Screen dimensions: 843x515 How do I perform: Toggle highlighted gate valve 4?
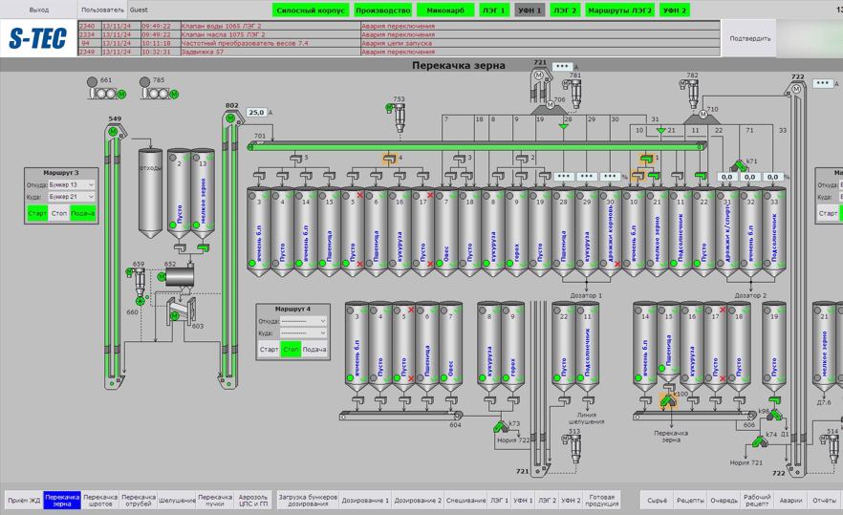pos(390,159)
